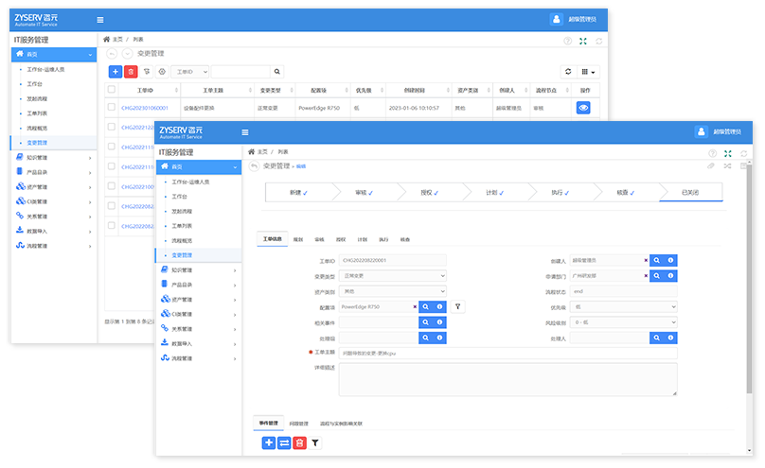Collapse the 首页 section in front window sidebar

tap(199, 166)
